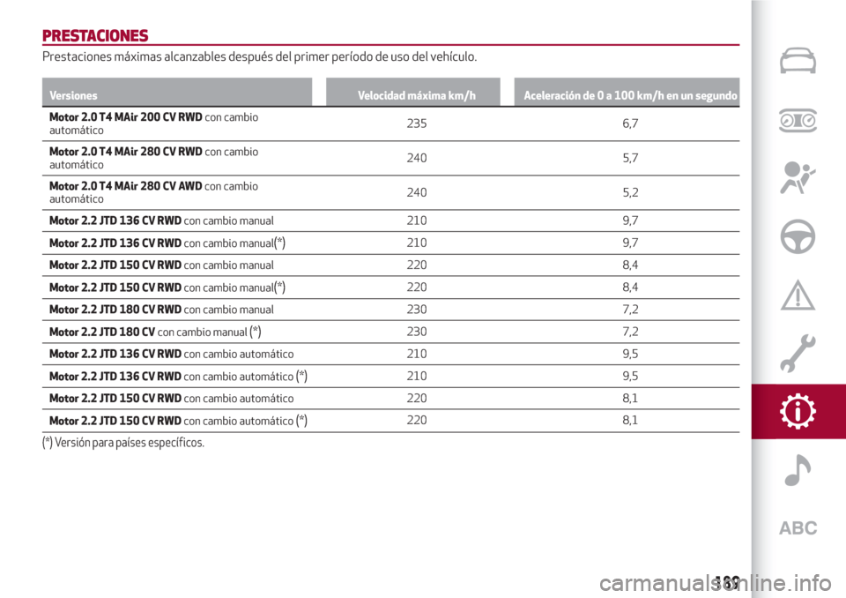
Task: Open the ABC index section
Action: pos(798,527)
